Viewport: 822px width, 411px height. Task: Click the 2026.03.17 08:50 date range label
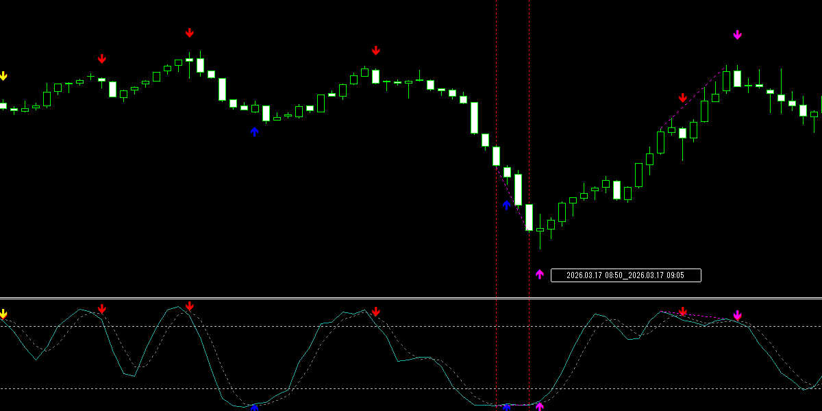coord(625,275)
